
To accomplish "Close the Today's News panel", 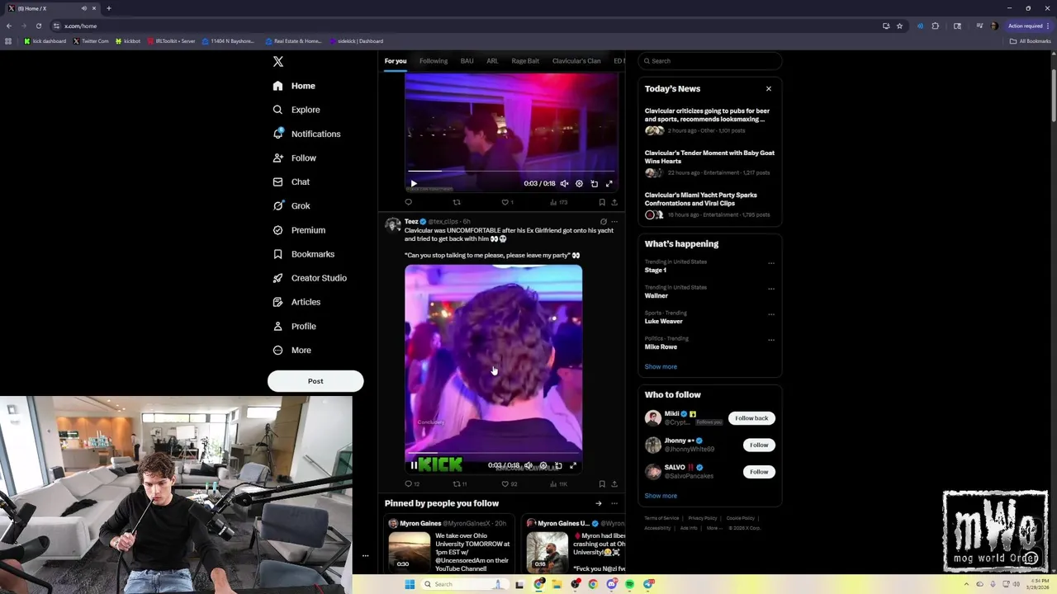I will [x=769, y=89].
